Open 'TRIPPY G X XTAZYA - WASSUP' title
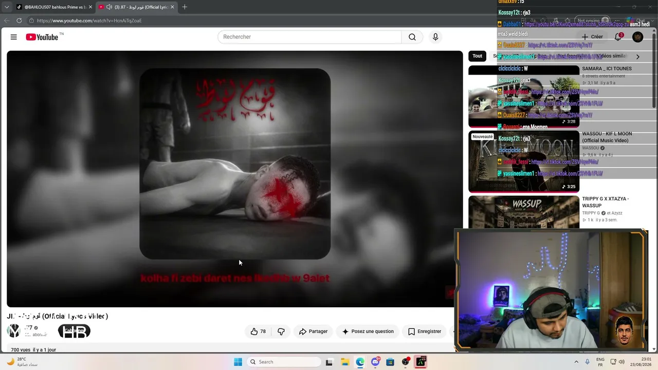This screenshot has width=658, height=370. point(606,202)
